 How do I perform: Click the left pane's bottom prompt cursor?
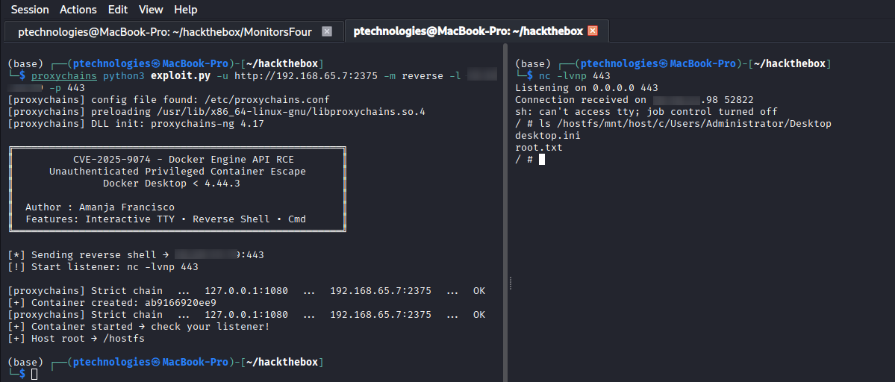tap(34, 374)
